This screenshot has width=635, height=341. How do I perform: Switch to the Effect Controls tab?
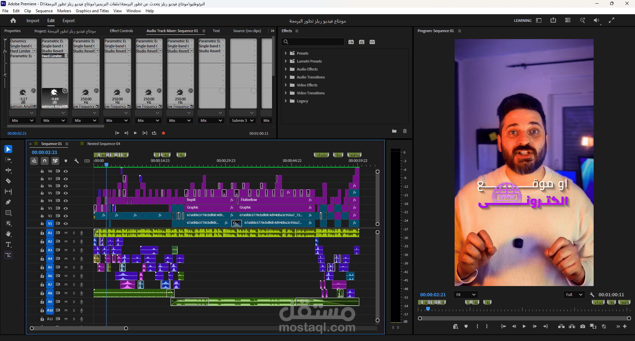(x=121, y=31)
